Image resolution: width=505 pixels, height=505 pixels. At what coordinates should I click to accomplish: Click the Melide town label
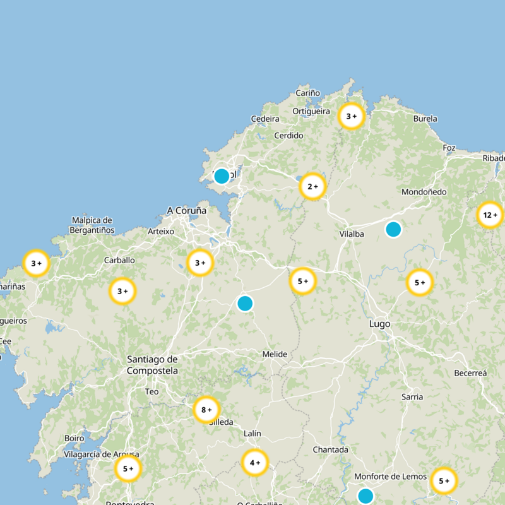click(x=275, y=354)
